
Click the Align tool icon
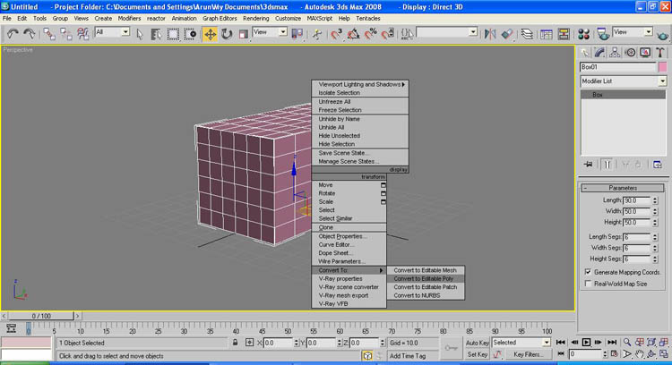507,34
